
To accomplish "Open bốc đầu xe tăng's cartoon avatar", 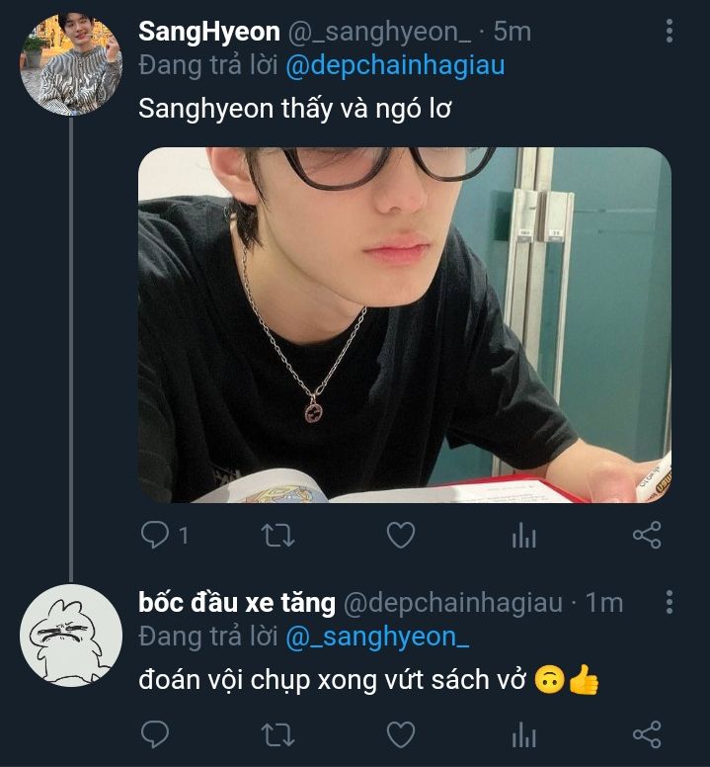I will [x=70, y=636].
